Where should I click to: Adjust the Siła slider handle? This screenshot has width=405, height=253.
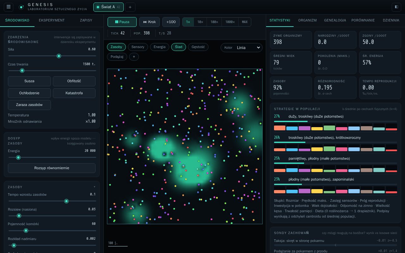59,56
